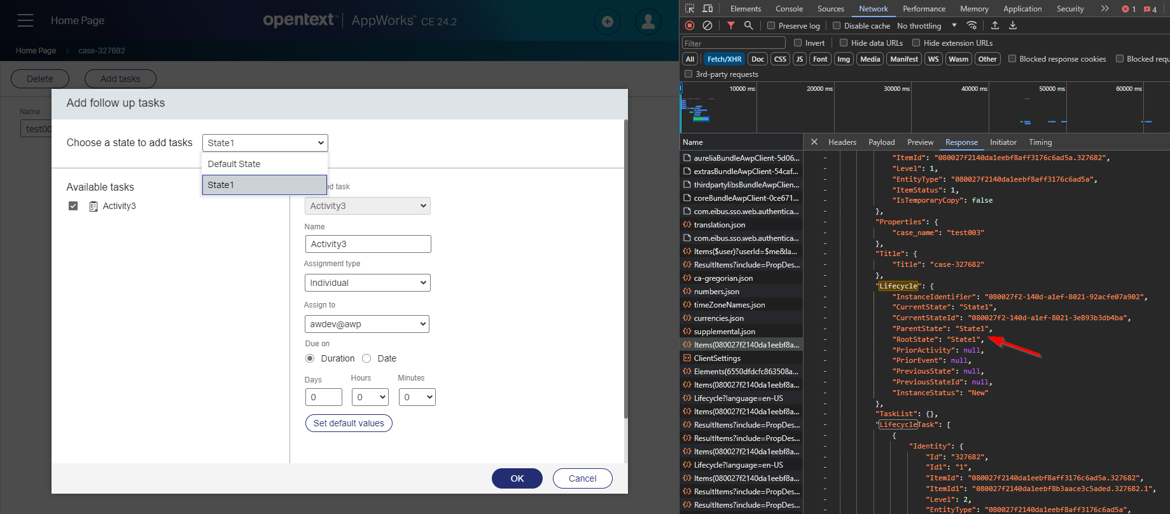Click the stop recording network log icon
Viewport: 1170px width, 514px height.
690,25
